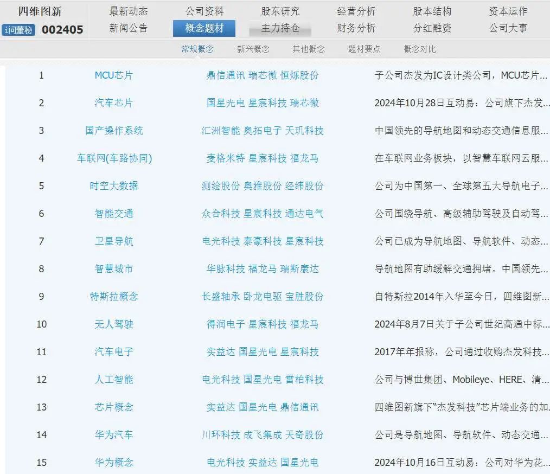The width and height of the screenshot is (550, 474).
Task: Open the 特斯拉概念 concept link
Action: coord(114,297)
